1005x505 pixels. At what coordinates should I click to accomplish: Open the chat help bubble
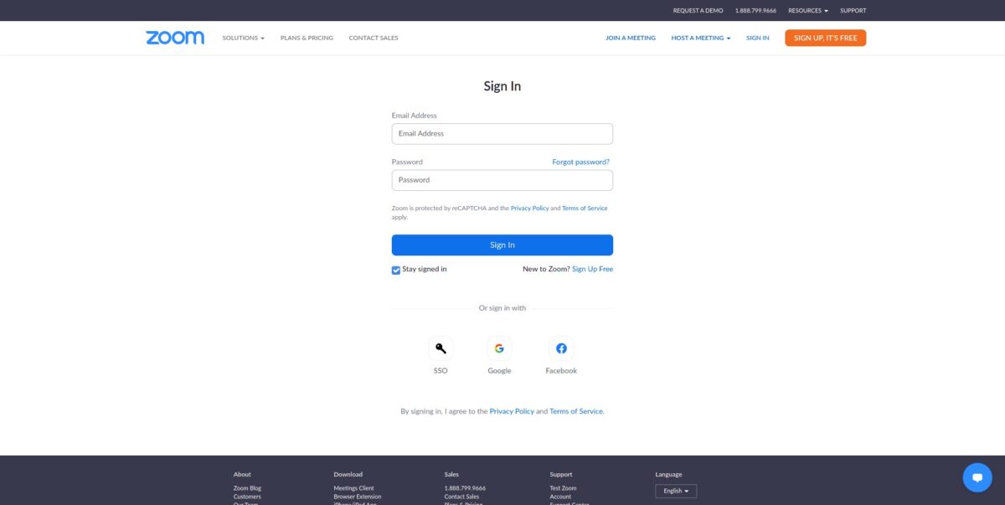pyautogui.click(x=977, y=477)
